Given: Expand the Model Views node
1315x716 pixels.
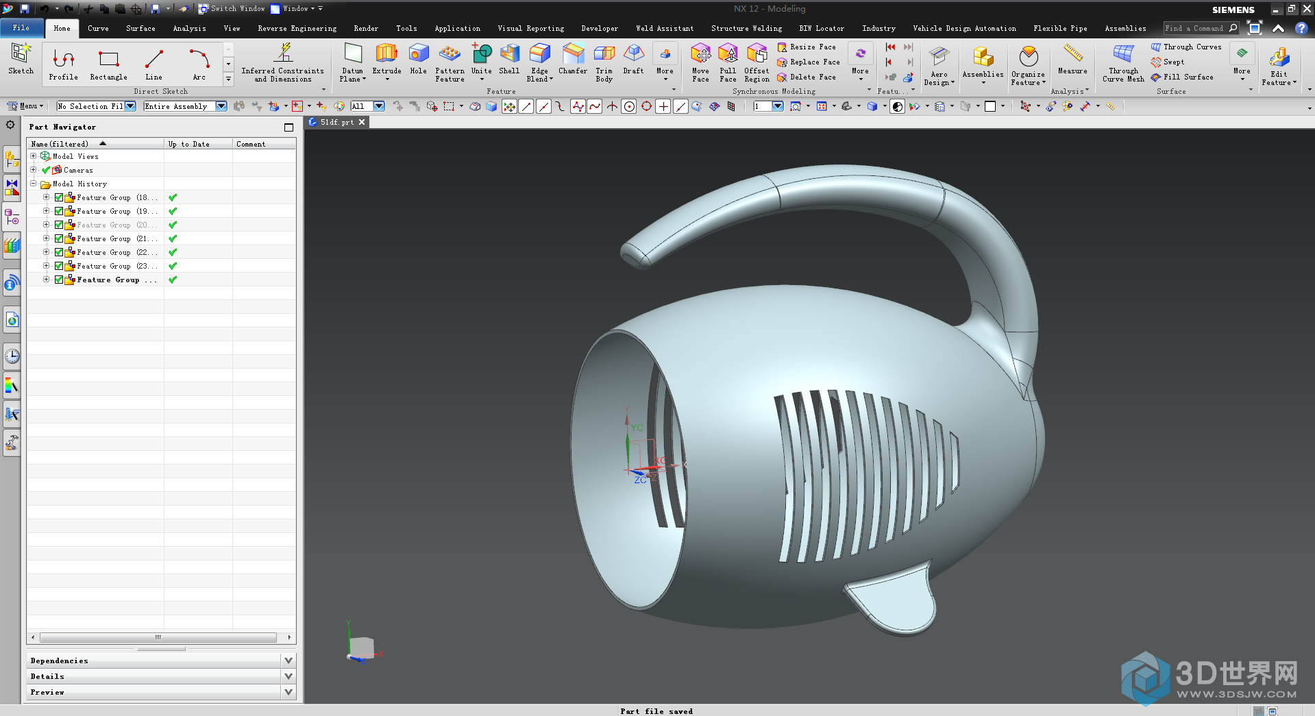Looking at the screenshot, I should pyautogui.click(x=33, y=156).
